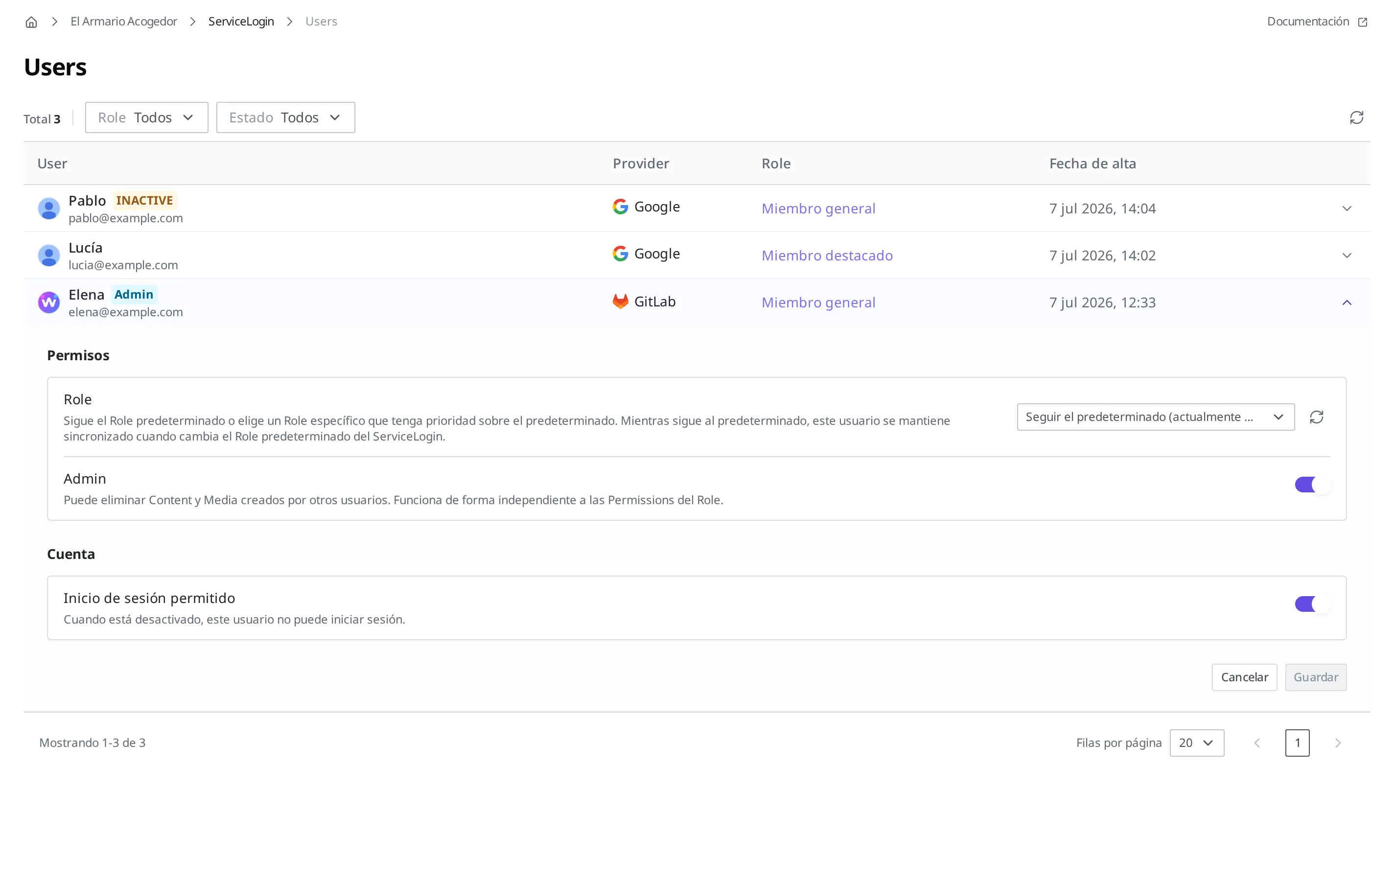Click the Cancelar button
The width and height of the screenshot is (1394, 881).
1244,677
